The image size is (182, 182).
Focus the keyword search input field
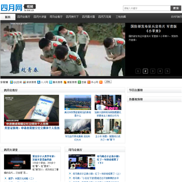pyautogui.click(x=147, y=8)
